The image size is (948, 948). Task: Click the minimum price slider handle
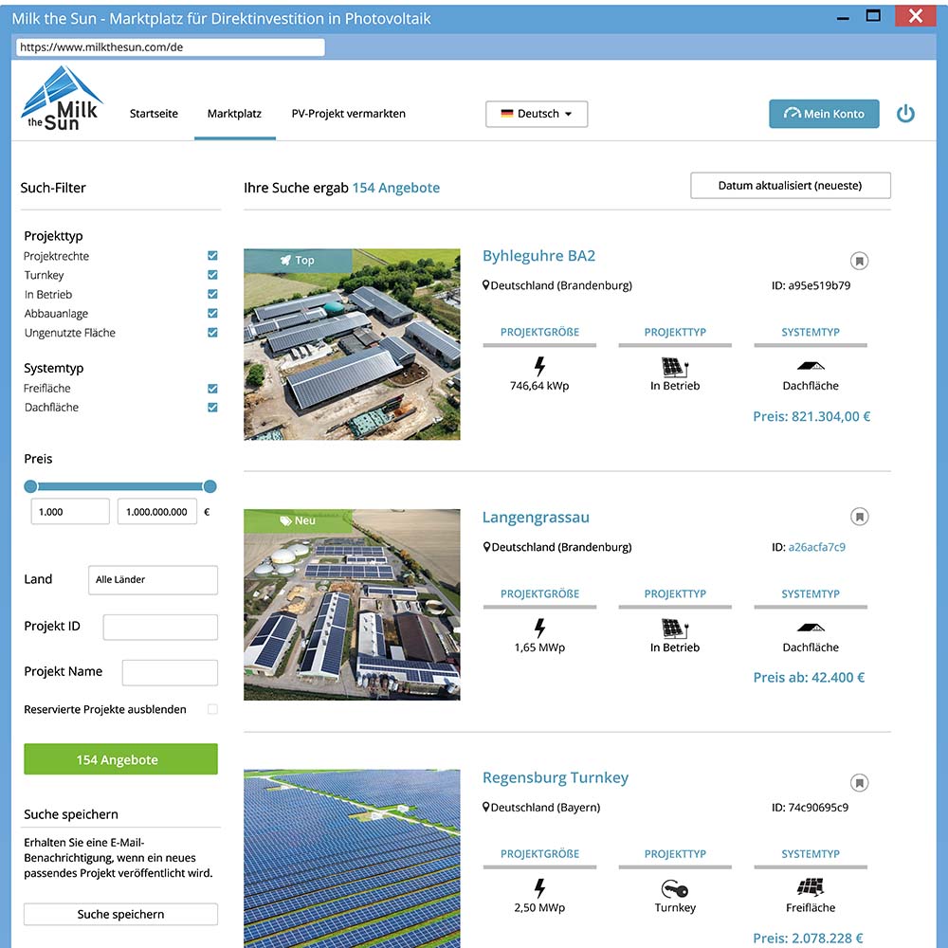[31, 486]
